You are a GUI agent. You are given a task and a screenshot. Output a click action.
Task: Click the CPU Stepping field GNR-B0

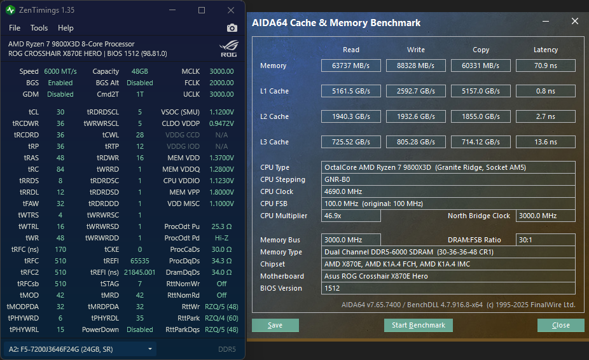[448, 179]
